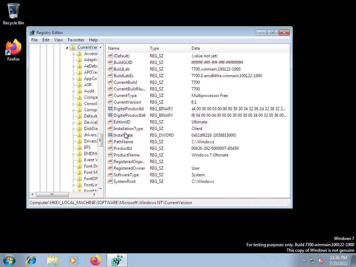Click tree scroll right arrow
This screenshot has height=267, width=356.
coord(95,194)
